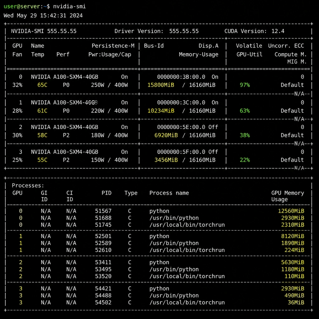Click GPU 0 fan speed 32%
Screen dimensions: 319x319
pos(17,85)
